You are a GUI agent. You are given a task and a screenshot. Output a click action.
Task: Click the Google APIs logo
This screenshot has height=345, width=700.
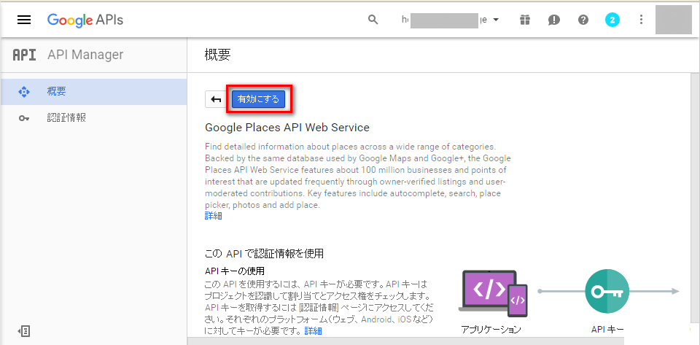(x=85, y=20)
